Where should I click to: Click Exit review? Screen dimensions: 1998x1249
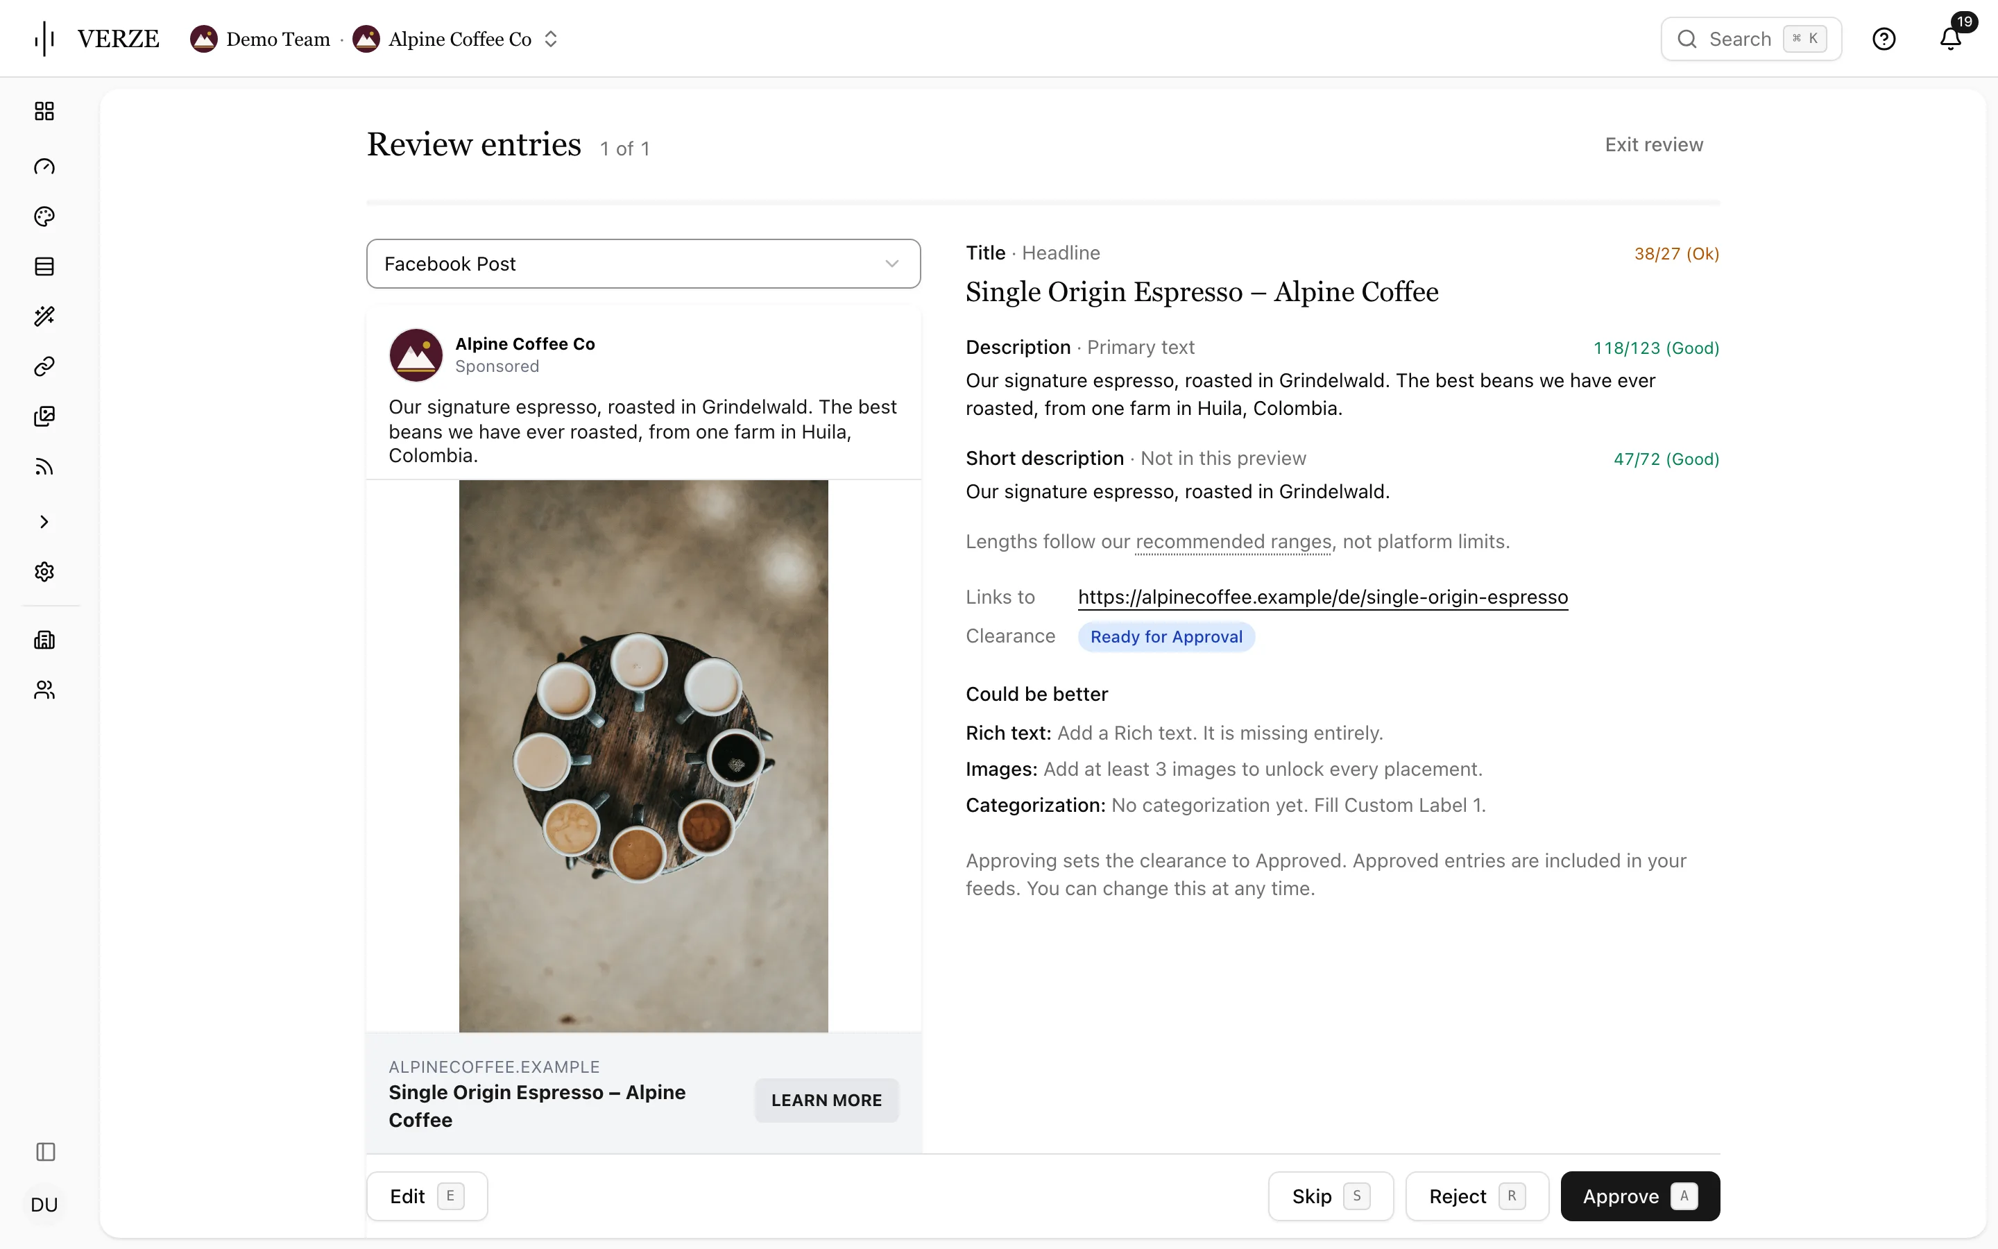click(x=1654, y=144)
